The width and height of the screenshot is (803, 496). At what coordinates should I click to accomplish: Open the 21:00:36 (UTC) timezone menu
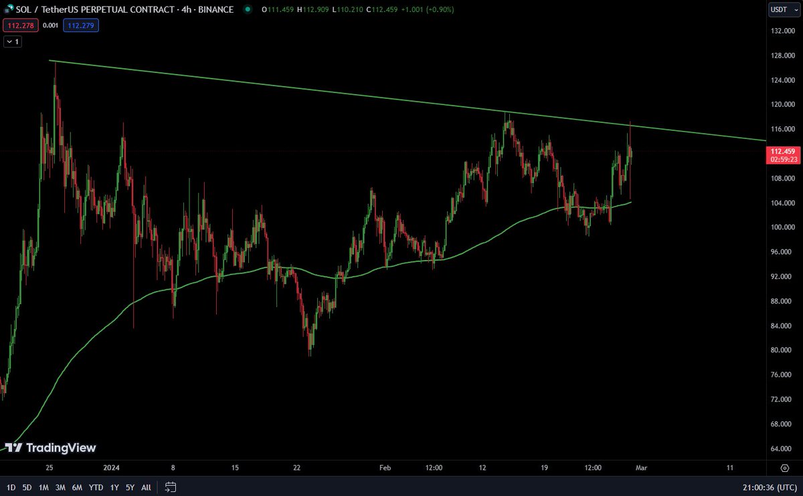point(769,487)
